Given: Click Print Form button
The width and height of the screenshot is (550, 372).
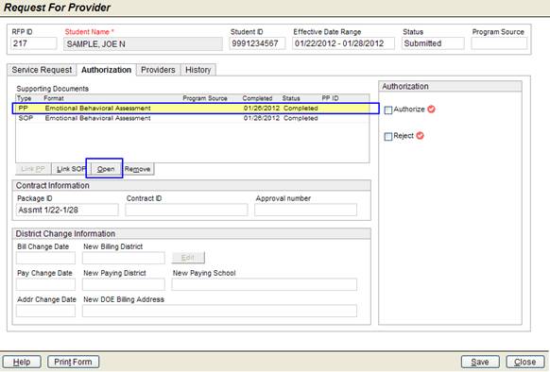Looking at the screenshot, I should point(74,362).
